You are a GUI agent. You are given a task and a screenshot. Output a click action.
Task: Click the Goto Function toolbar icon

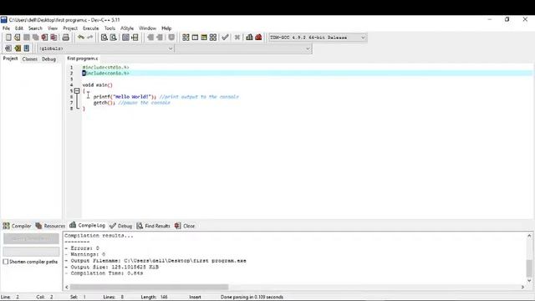[x=125, y=38]
